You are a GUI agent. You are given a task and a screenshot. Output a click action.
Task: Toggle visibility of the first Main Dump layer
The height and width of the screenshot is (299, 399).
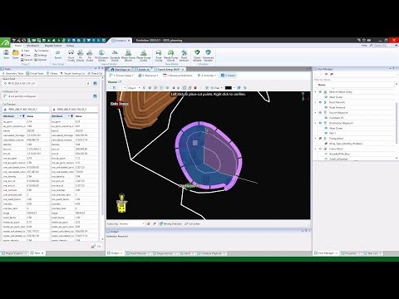point(326,97)
